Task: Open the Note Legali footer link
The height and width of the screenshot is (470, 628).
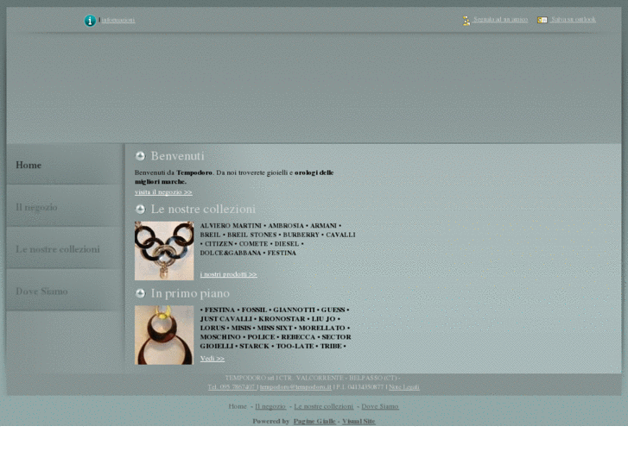Action: coord(404,387)
